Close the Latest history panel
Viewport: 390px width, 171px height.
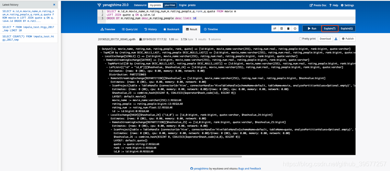click(54, 5)
